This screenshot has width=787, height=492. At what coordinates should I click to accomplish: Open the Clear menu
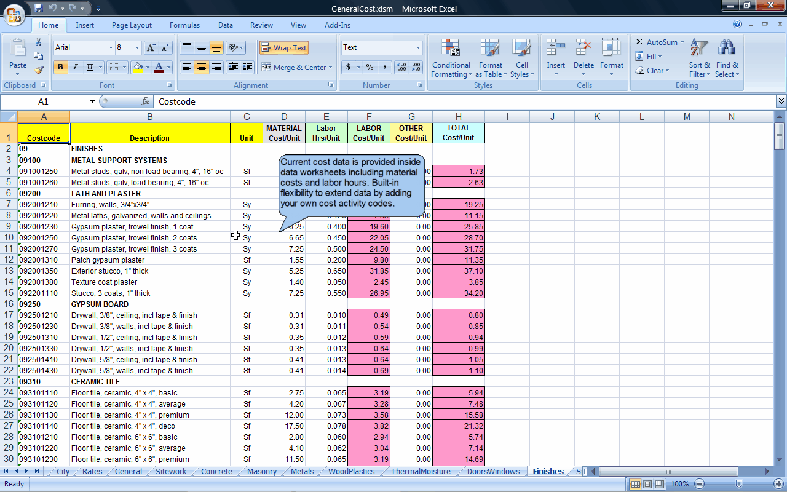[652, 70]
